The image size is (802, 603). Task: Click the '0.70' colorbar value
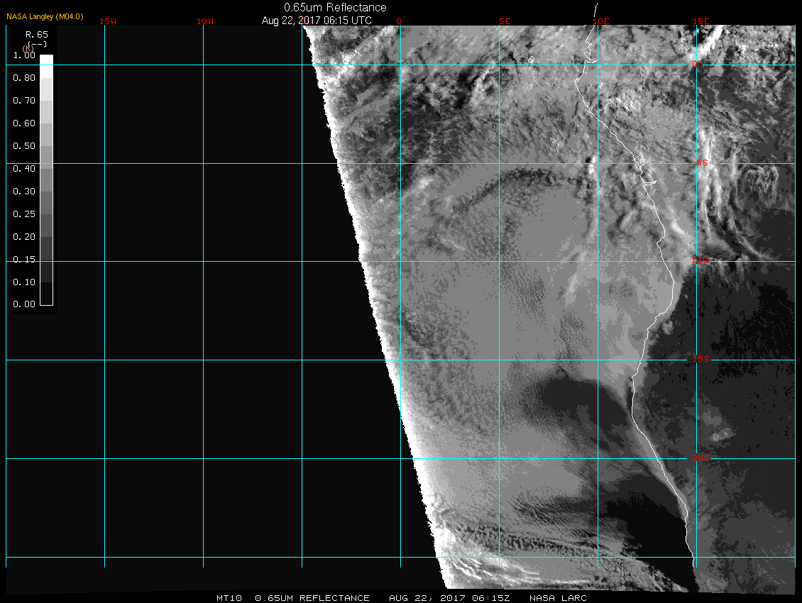pyautogui.click(x=24, y=101)
